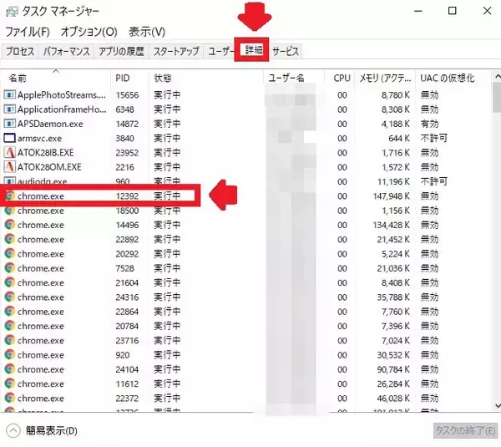Open the 表示(V) menu
This screenshot has height=447, width=501.
147,32
